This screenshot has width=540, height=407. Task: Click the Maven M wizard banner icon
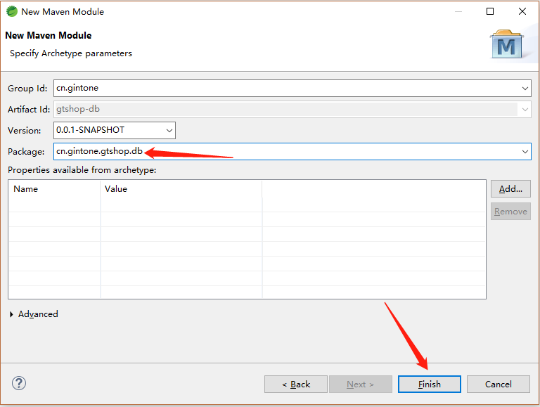[507, 44]
